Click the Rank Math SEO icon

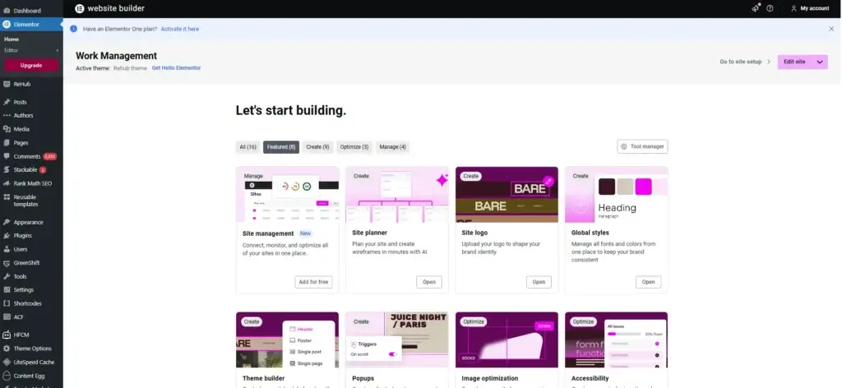pos(7,183)
